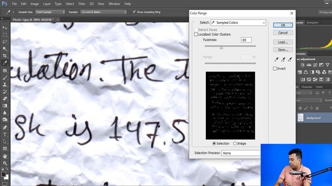Select the History Brush tool
Image resolution: width=332 pixels, height=186 pixels.
click(x=5, y=91)
